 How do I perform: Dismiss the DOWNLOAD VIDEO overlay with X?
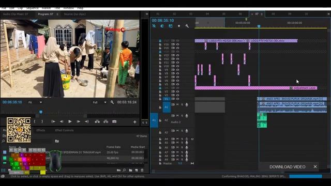pyautogui.click(x=315, y=166)
